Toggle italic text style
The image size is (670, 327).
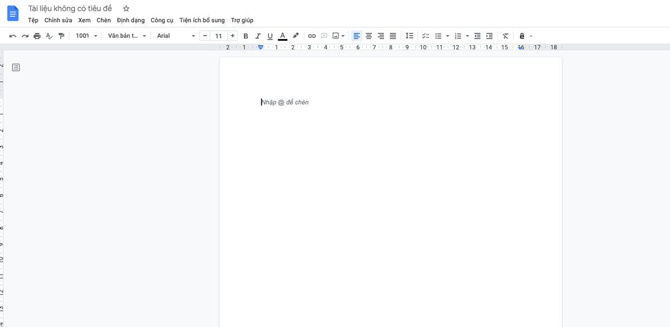(x=258, y=36)
